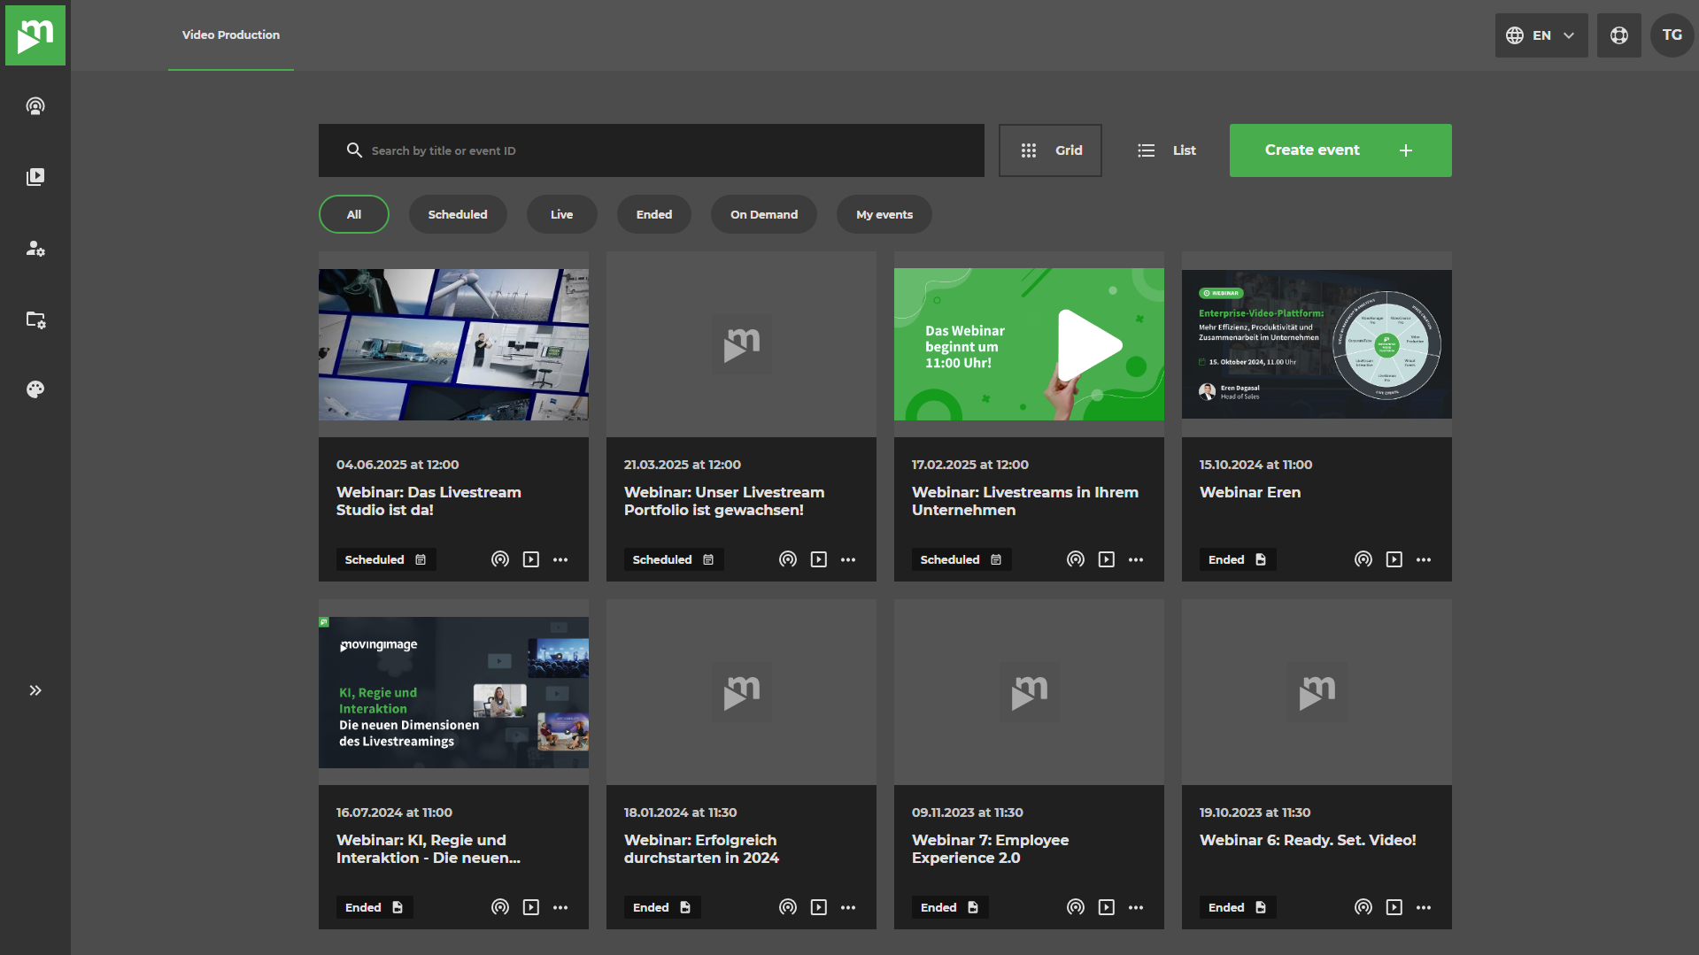Open player icon on KI, Regie webinar

point(531,907)
